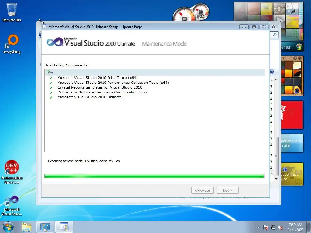The height and width of the screenshot is (233, 311).
Task: Open Embarcadero Dev-C++ desktop shortcut
Action: point(12,172)
